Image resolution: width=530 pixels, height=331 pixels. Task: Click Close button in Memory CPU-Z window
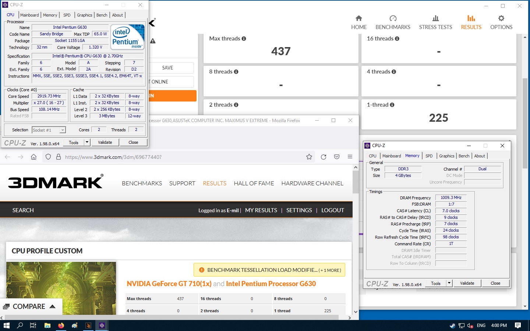[x=495, y=283]
